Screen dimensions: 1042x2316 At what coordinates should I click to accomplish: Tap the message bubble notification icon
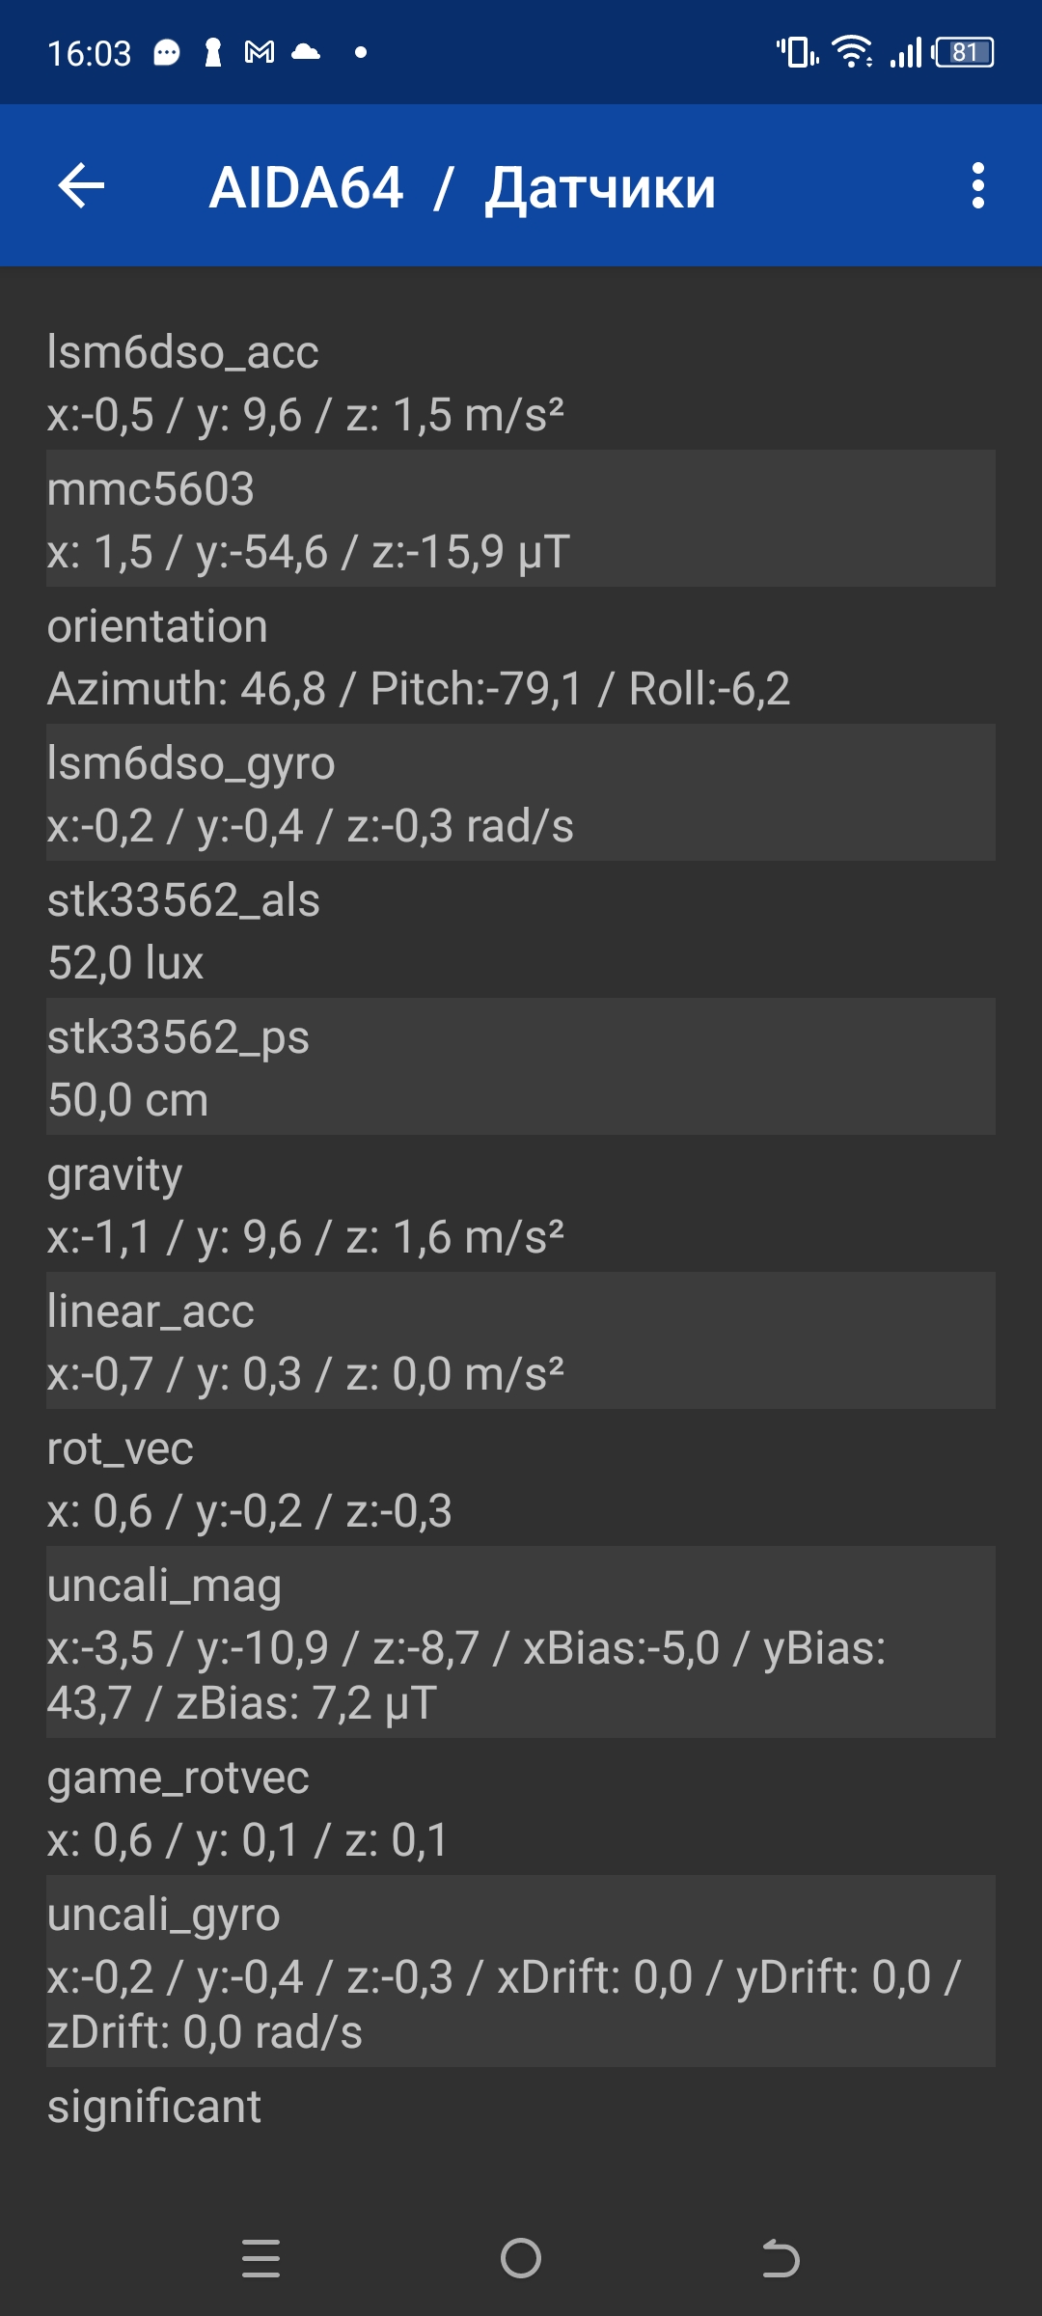[167, 52]
